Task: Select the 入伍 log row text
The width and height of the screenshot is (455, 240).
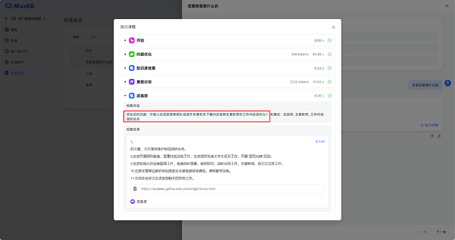Action: (x=89, y=74)
